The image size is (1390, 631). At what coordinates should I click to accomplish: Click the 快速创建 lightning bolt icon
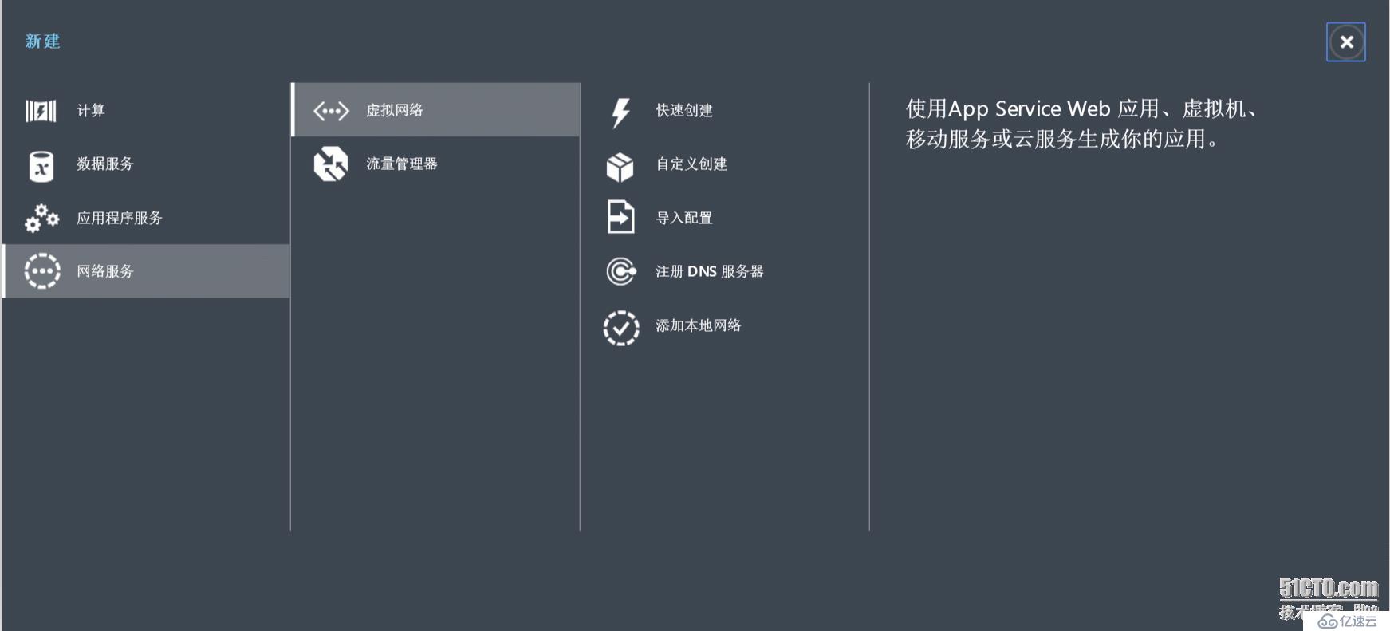point(621,112)
